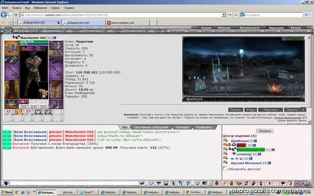Expand the tab list dropdown arrow

coord(15,22)
